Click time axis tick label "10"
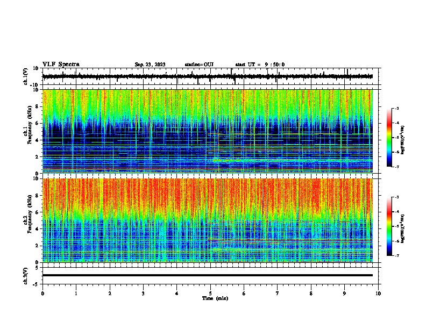This screenshot has width=426, height=329. (x=378, y=294)
